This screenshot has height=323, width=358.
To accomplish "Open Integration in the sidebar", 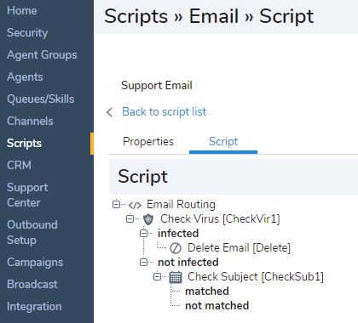I will [x=34, y=306].
